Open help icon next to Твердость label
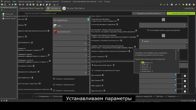 26,37
